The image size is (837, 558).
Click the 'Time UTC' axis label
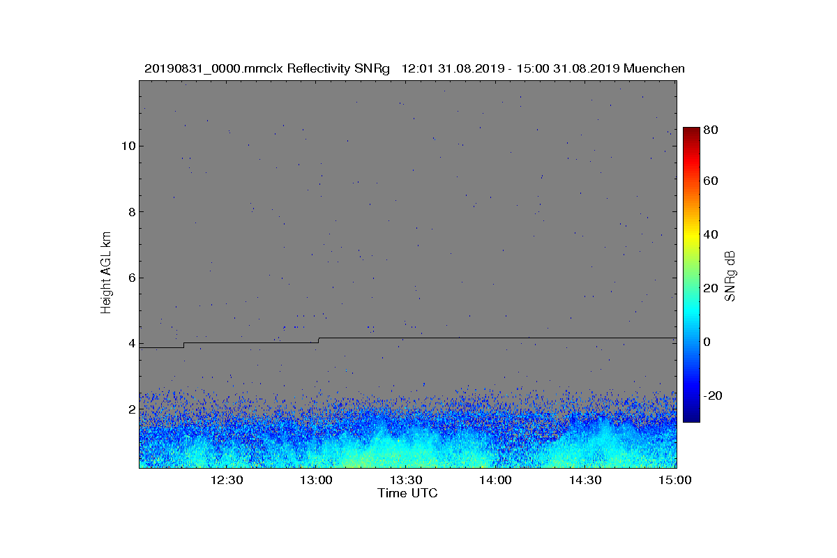pyautogui.click(x=408, y=493)
